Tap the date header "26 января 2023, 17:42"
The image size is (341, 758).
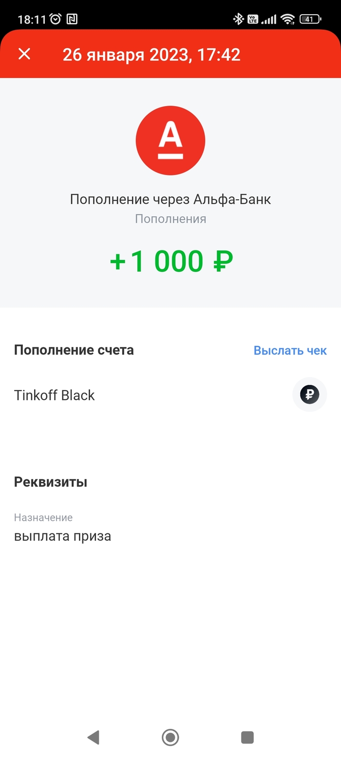[x=152, y=55]
